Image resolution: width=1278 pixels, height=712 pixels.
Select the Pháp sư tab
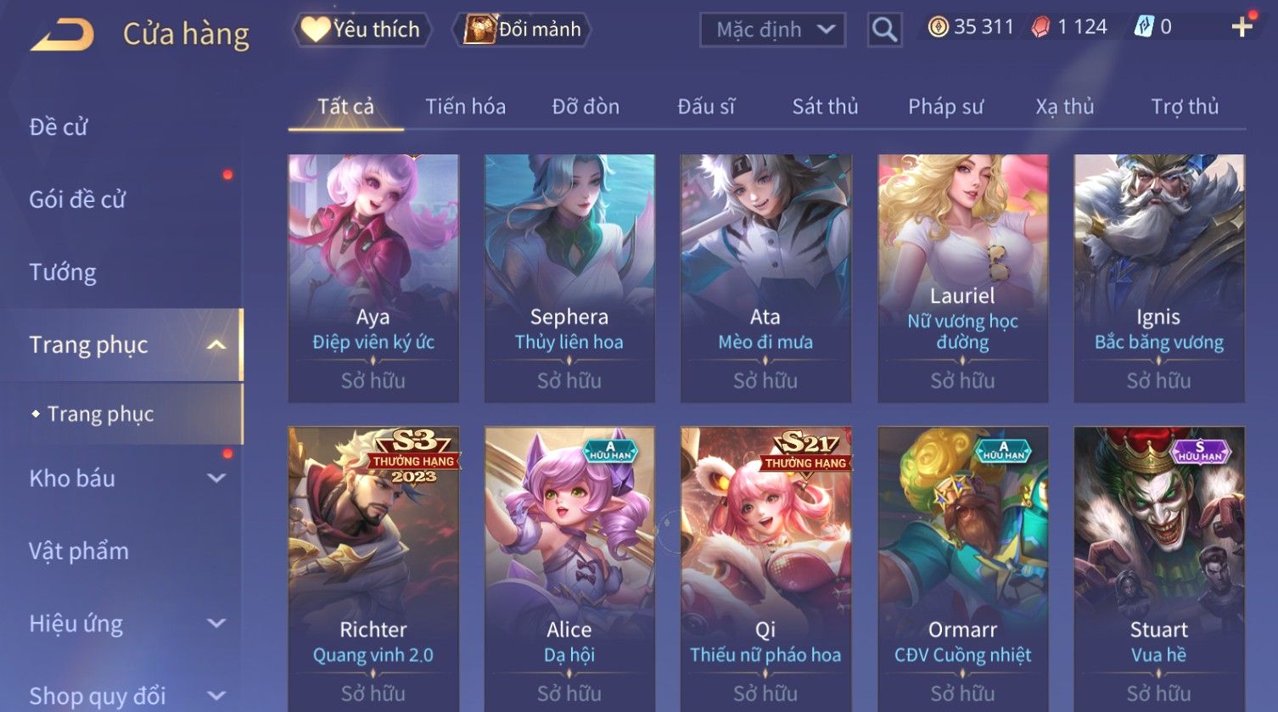(x=945, y=107)
